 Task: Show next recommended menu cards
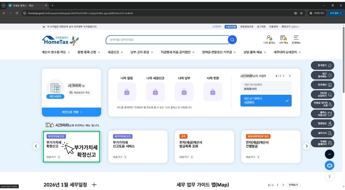(x=307, y=146)
